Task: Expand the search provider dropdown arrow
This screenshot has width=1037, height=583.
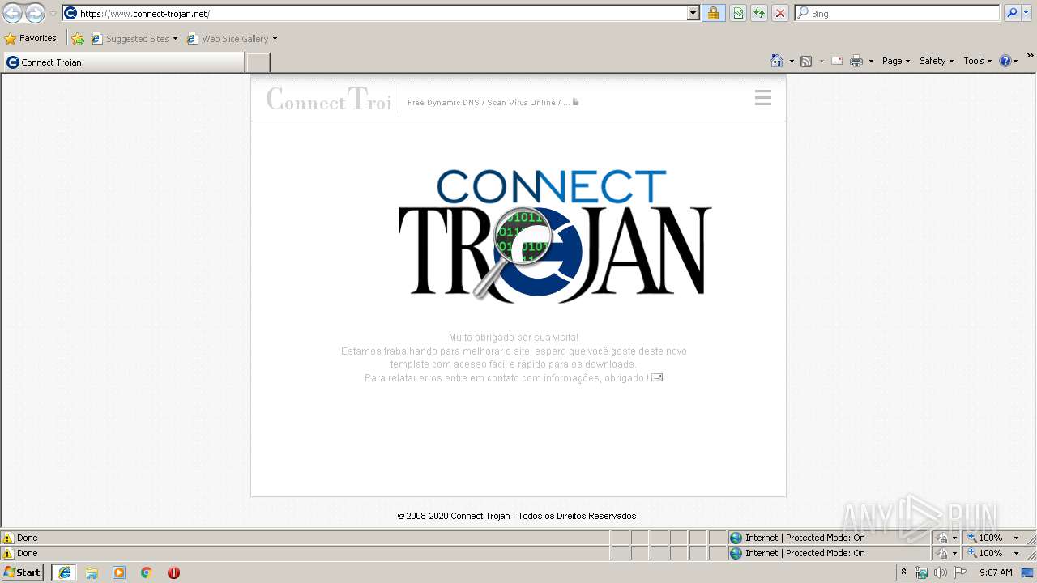Action: [1026, 13]
